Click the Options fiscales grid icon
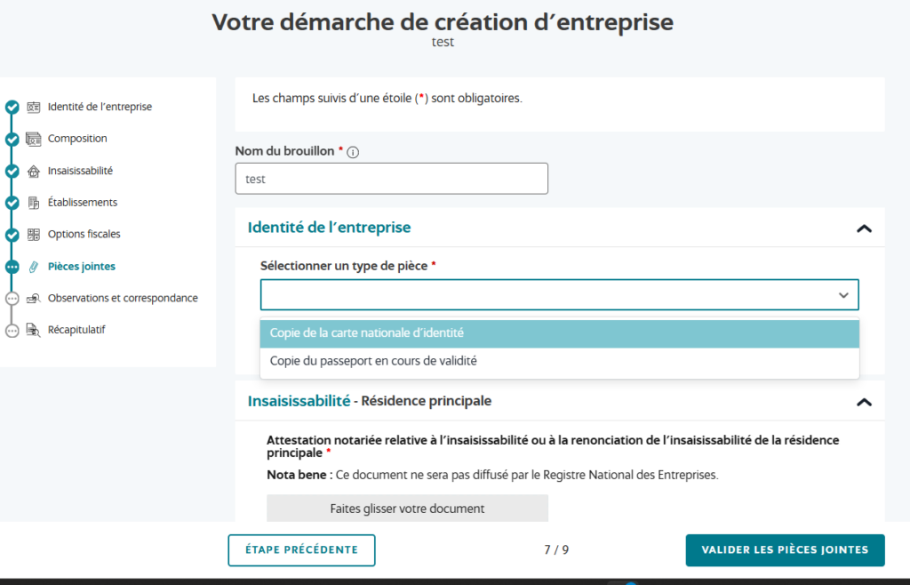 tap(34, 235)
